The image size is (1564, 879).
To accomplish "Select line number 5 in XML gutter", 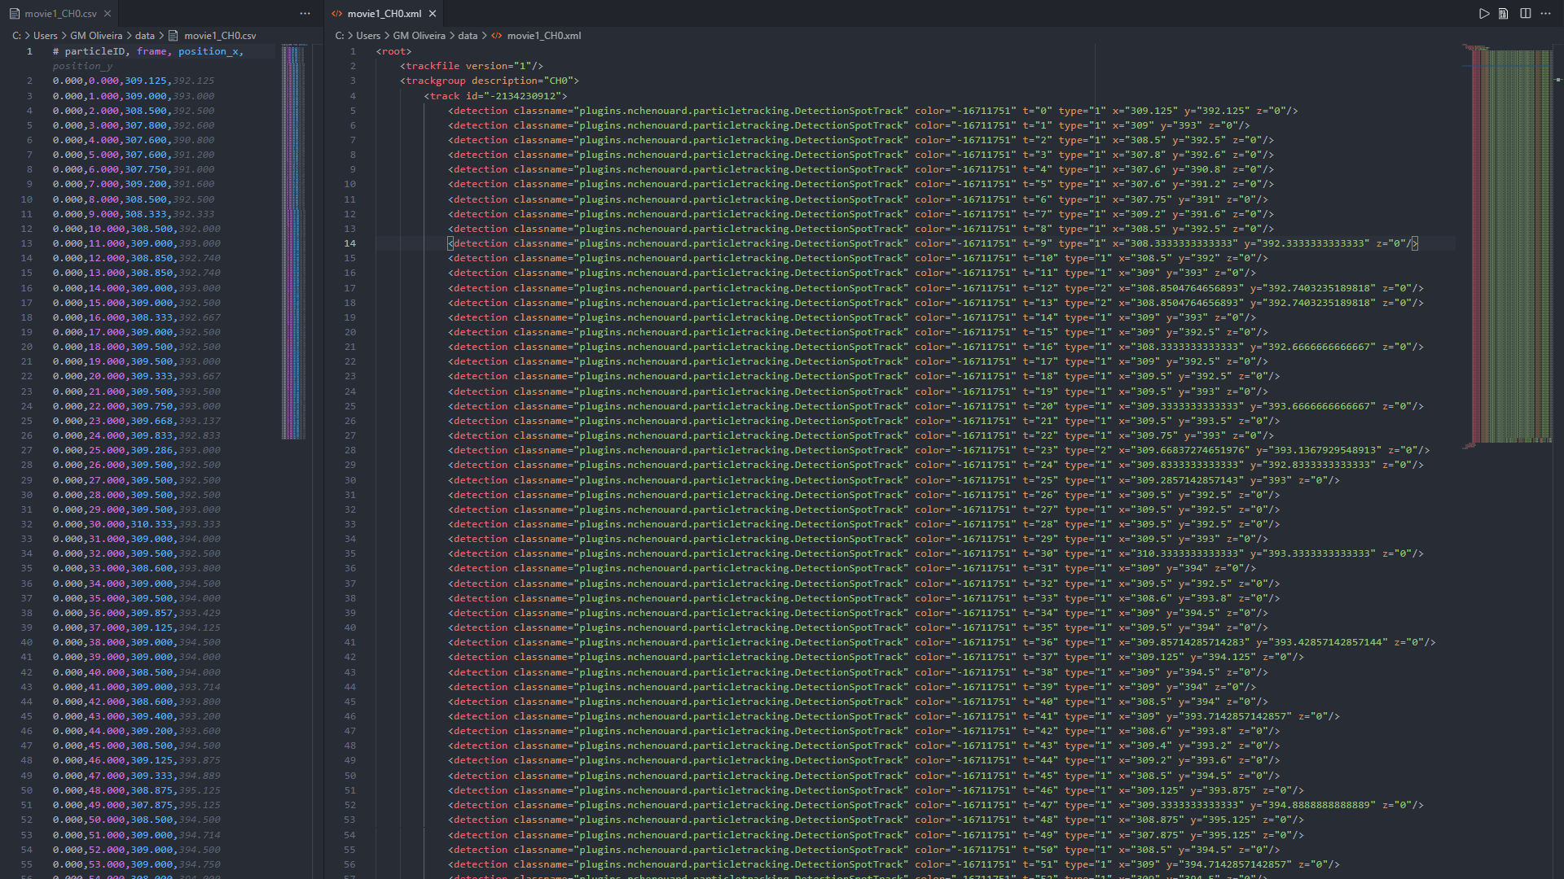I will coord(353,111).
